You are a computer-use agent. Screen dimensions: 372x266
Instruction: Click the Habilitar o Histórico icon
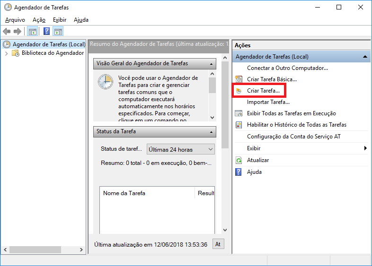[239, 125]
